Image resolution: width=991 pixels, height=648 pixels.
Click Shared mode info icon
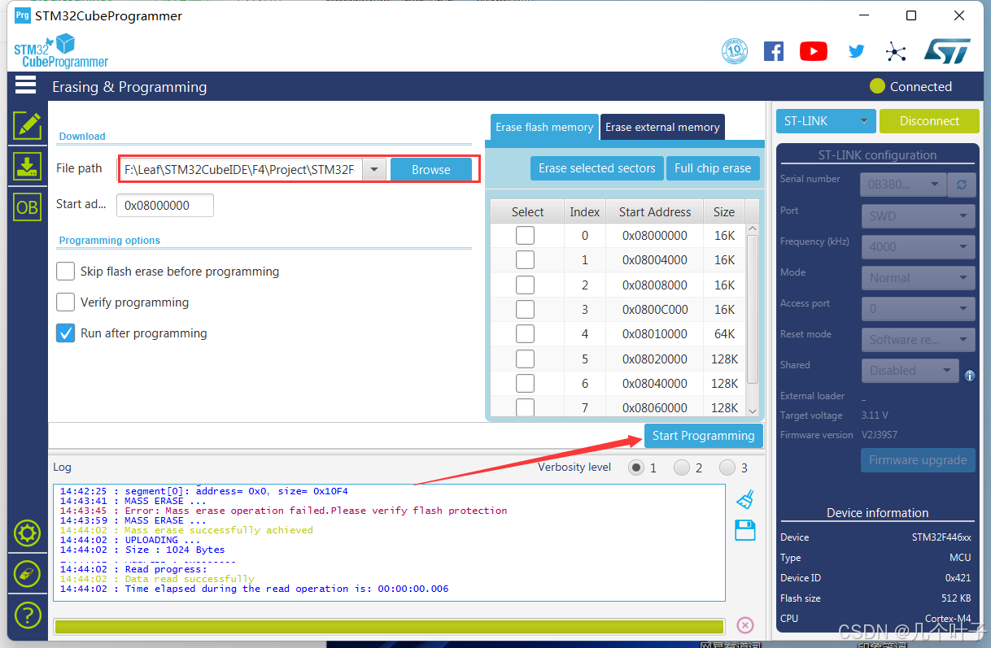[969, 375]
